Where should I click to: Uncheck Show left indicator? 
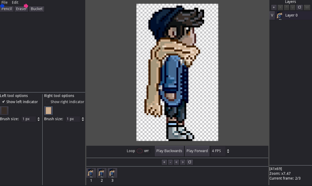coord(4,102)
